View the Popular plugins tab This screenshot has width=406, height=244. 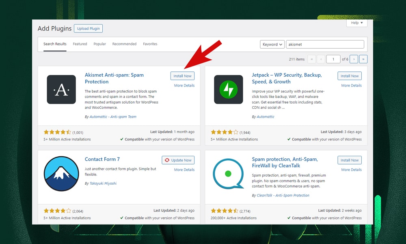click(99, 44)
